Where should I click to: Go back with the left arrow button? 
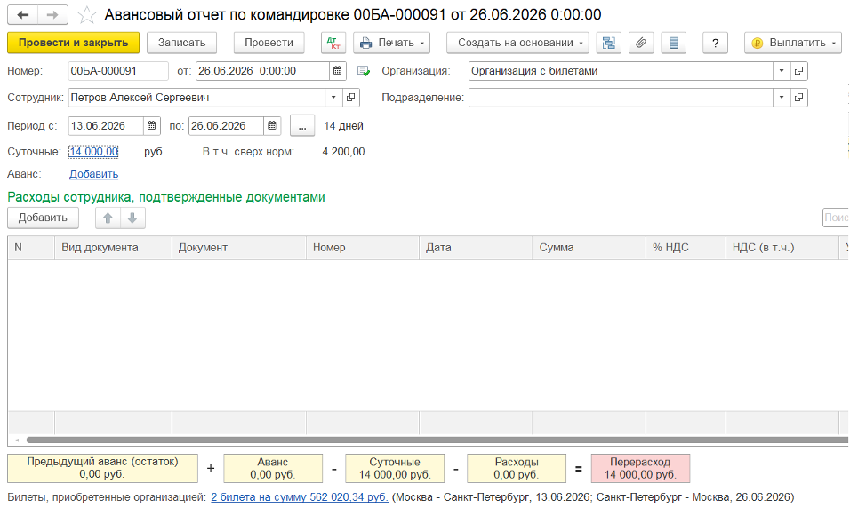point(23,14)
